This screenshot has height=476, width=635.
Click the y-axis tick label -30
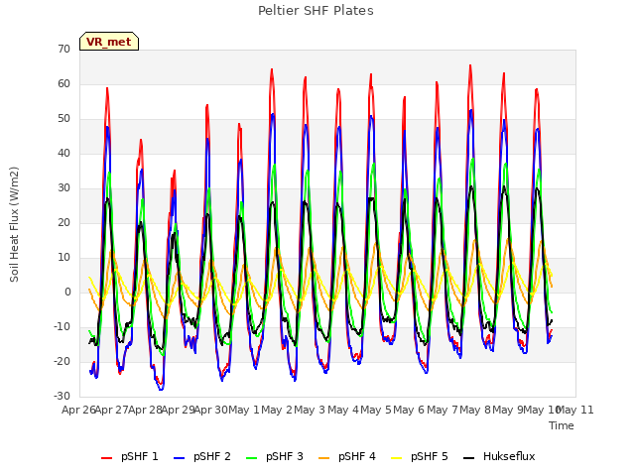[x=63, y=397]
